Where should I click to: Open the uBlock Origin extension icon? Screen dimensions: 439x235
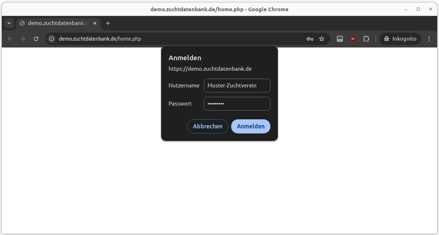pos(353,39)
